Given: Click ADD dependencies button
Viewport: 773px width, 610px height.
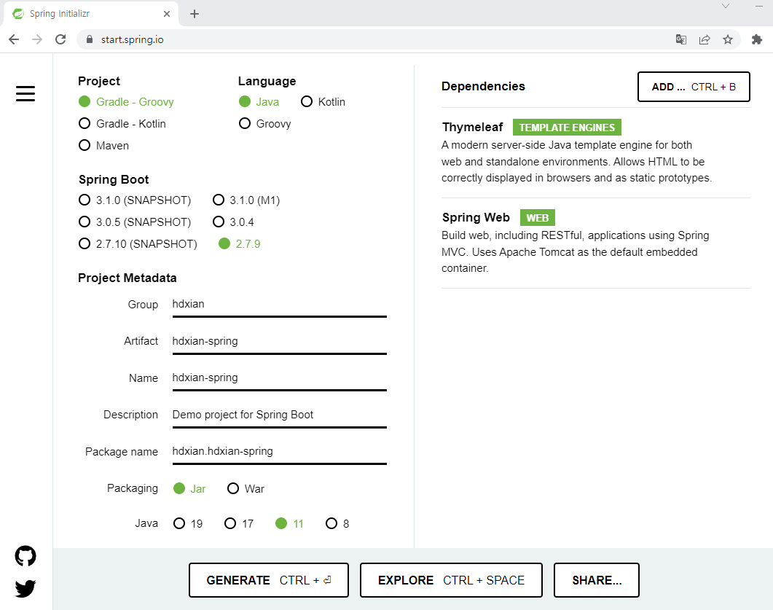Looking at the screenshot, I should 694,87.
